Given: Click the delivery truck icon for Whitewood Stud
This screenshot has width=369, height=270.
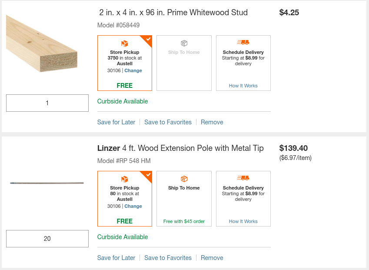Looking at the screenshot, I should (243, 43).
